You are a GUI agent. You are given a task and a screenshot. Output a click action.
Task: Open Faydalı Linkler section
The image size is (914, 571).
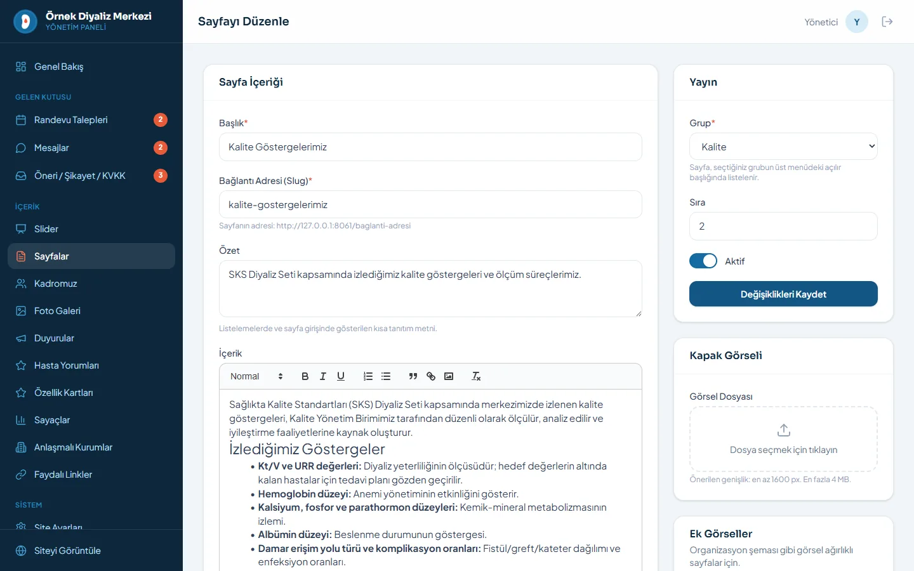[x=91, y=475]
